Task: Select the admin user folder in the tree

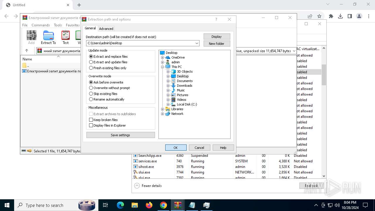Action: [x=175, y=62]
